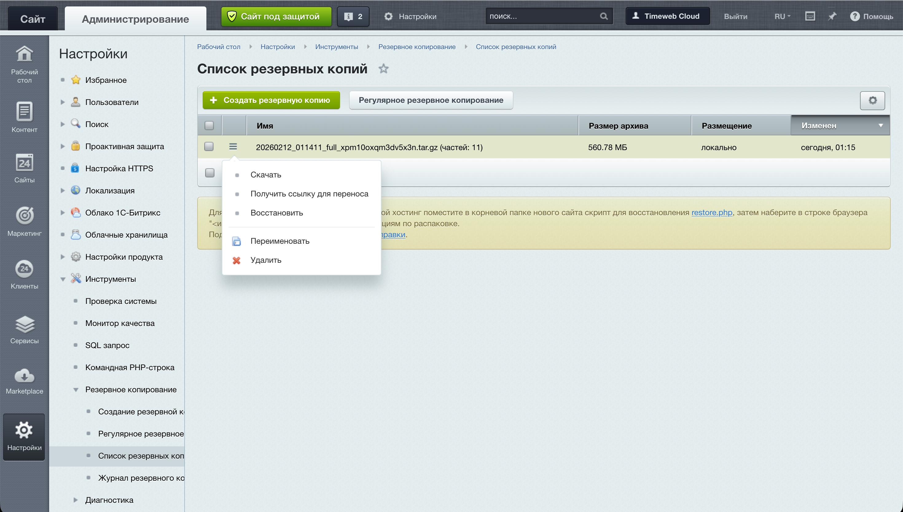This screenshot has height=512, width=903.
Task: Add page to favorites star icon
Action: click(x=383, y=69)
